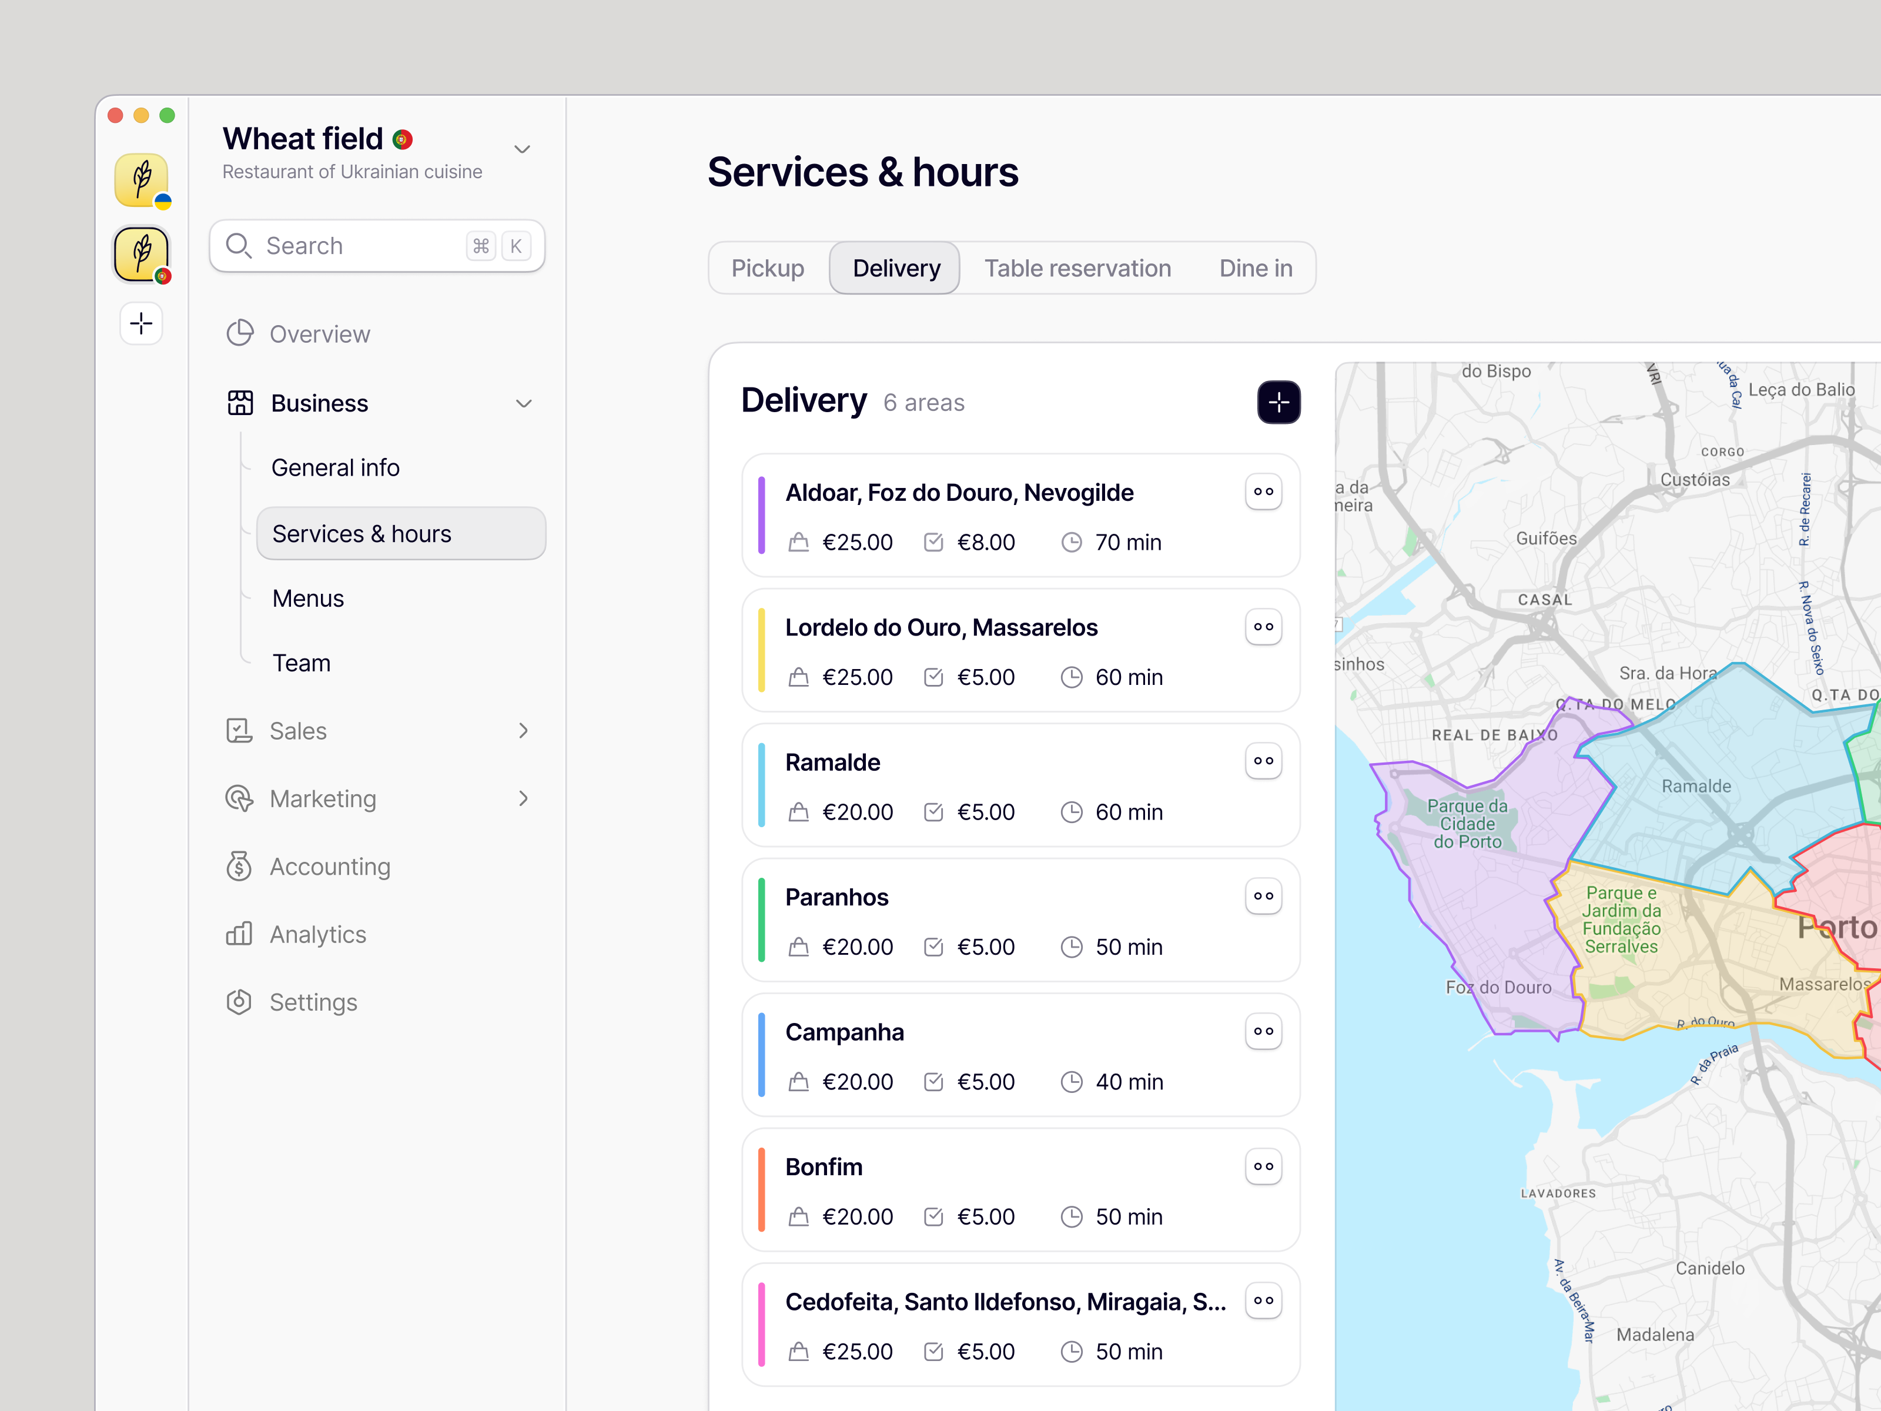Viewport: 1881px width, 1411px height.
Task: Click the add workspace plus icon
Action: (x=141, y=323)
